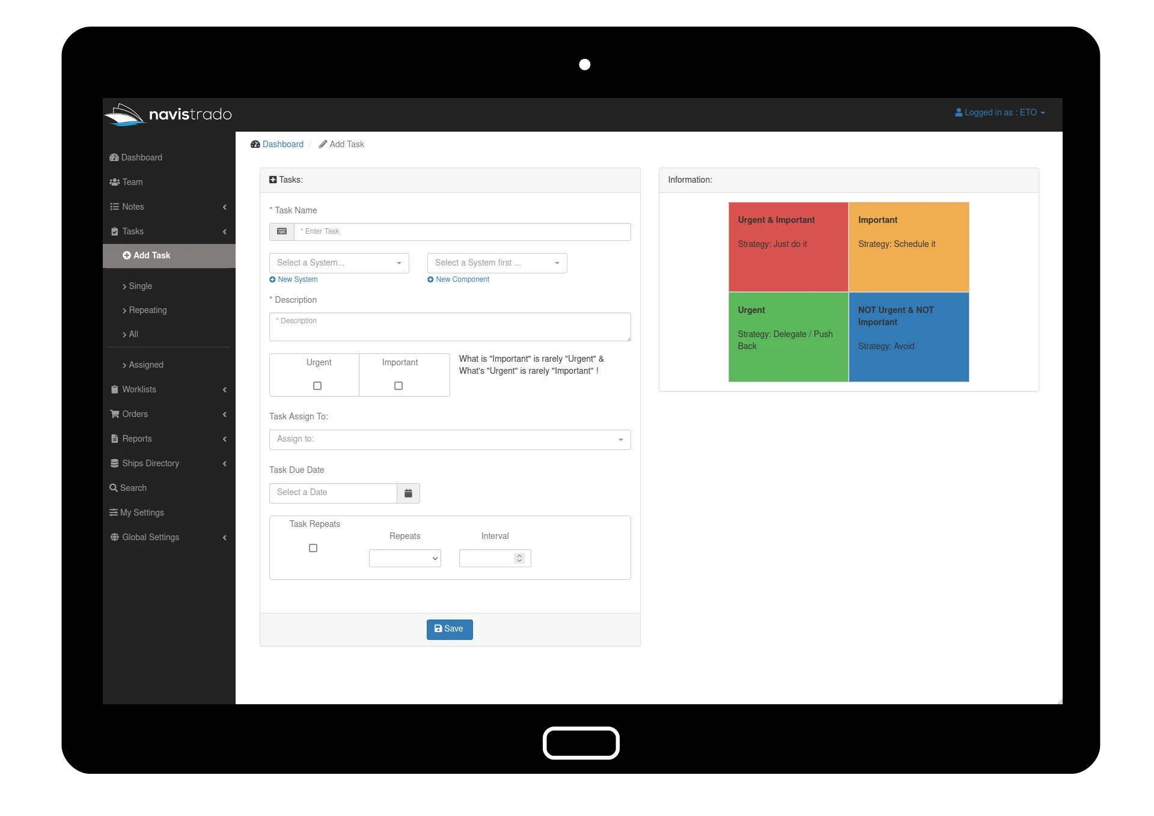Screen dimensions: 1154x816
Task: Click the Reports document icon
Action: point(114,439)
